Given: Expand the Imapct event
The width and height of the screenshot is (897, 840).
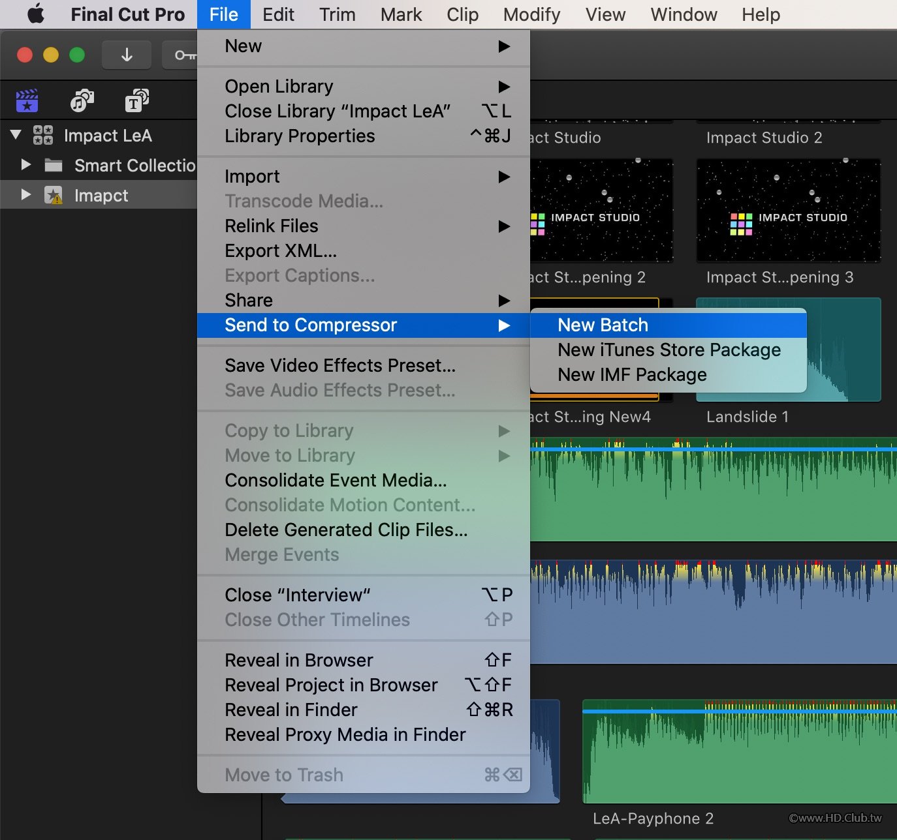Looking at the screenshot, I should (26, 195).
